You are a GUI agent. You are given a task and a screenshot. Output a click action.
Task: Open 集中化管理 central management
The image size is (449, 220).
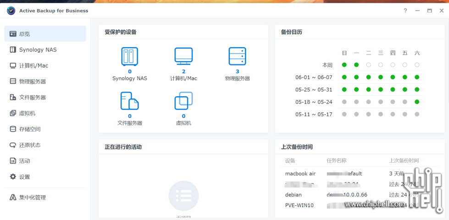[x=45, y=198]
